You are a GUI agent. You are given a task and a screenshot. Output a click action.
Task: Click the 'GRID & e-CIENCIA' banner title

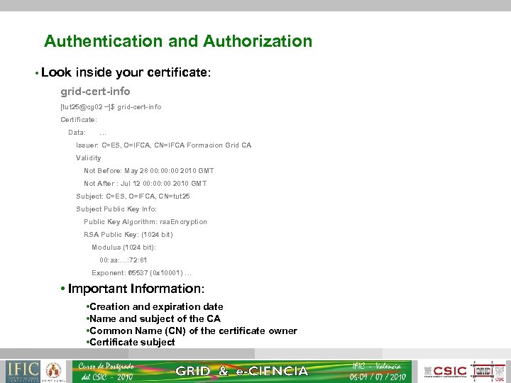[241, 371]
